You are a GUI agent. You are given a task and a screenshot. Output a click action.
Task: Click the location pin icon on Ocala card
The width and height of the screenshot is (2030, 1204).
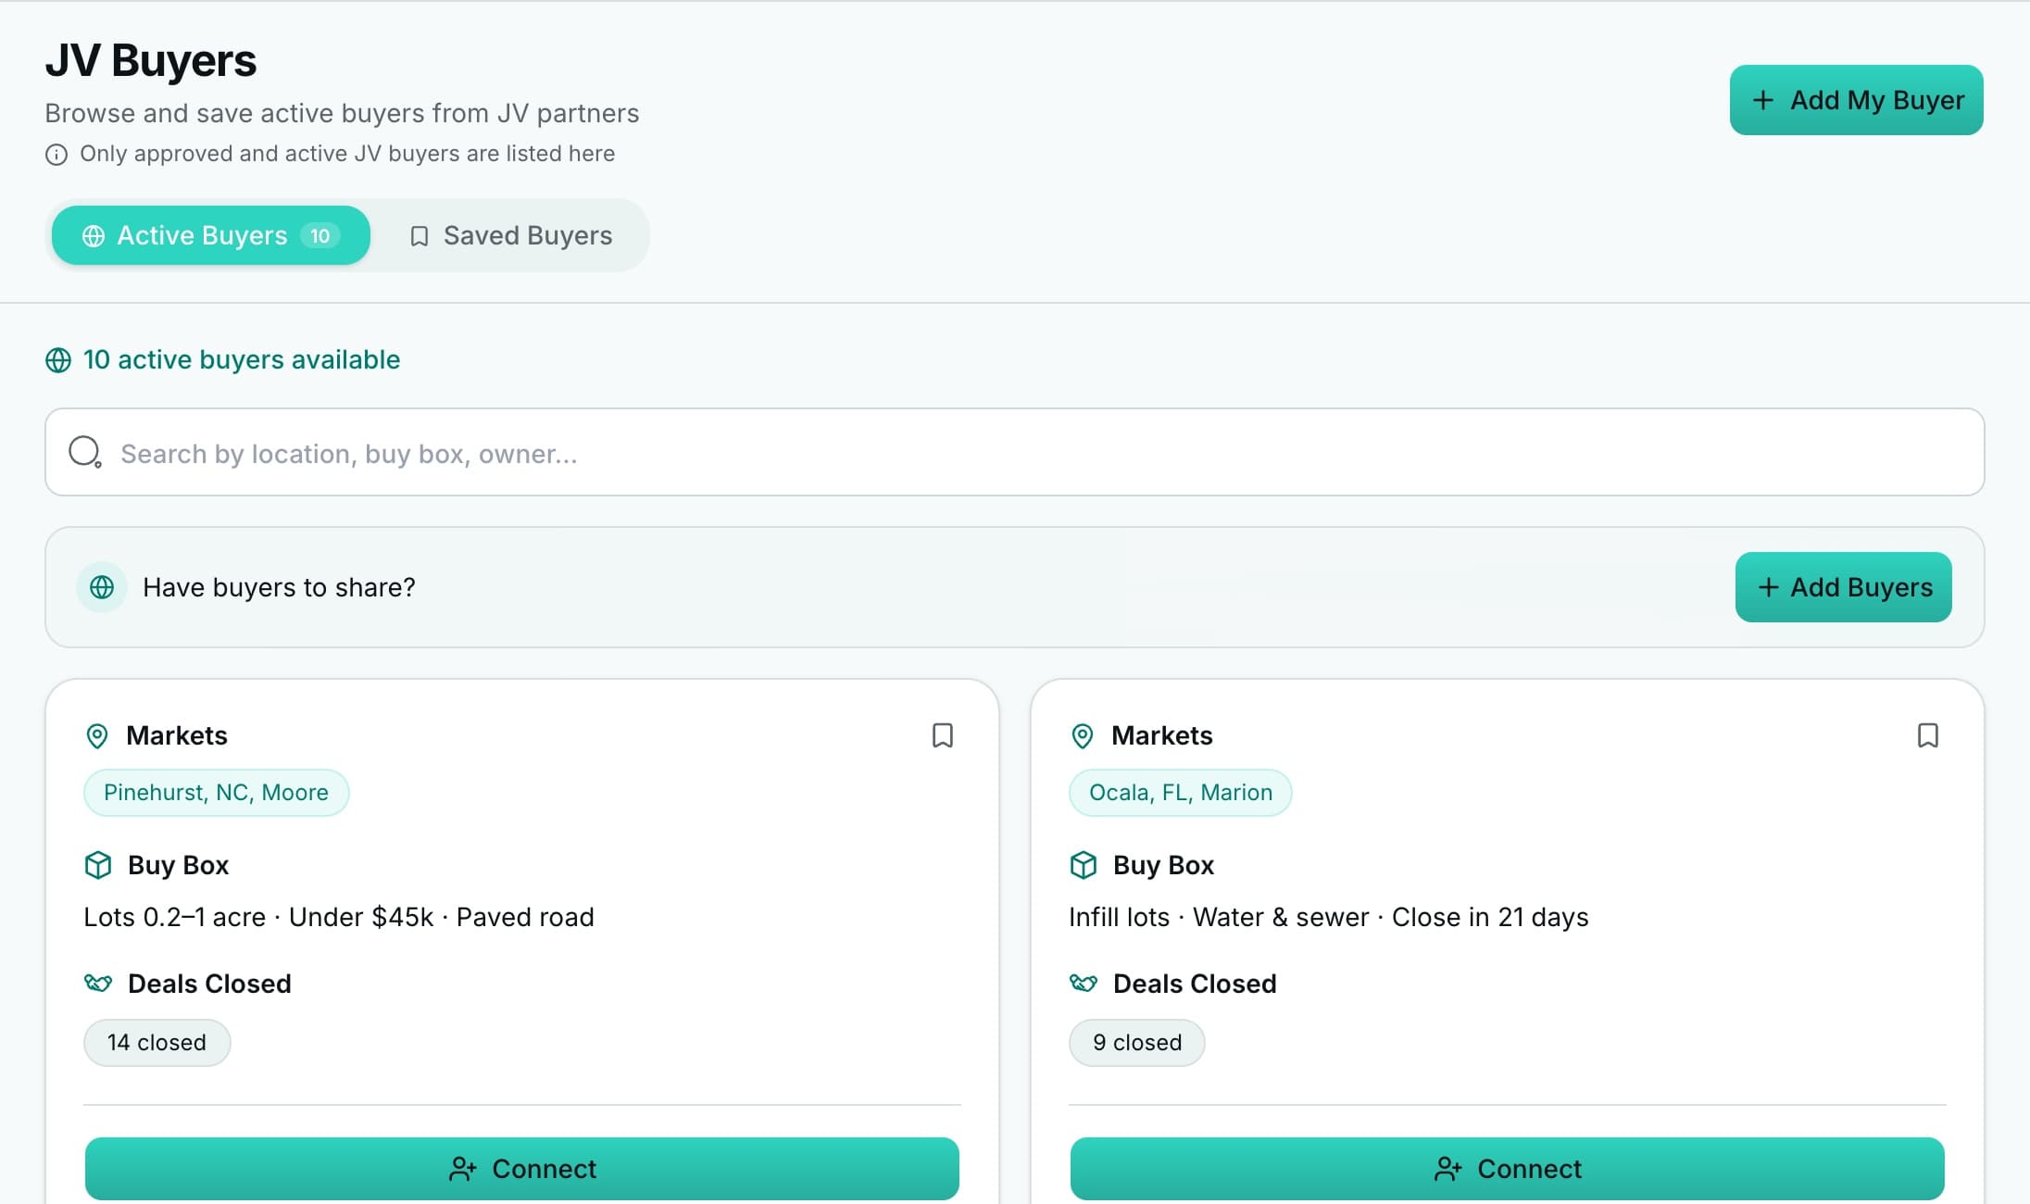pyautogui.click(x=1082, y=736)
